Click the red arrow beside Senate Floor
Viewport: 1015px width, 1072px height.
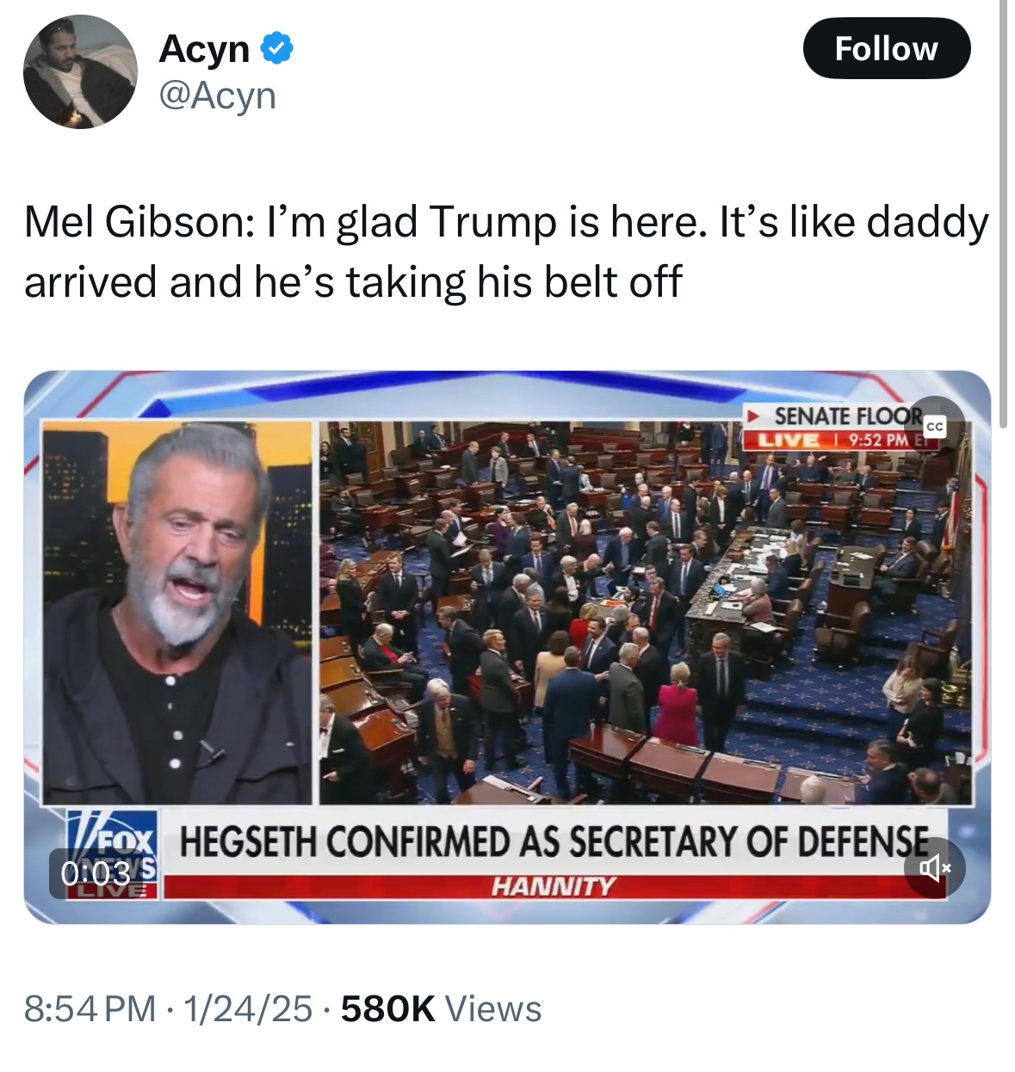[x=753, y=416]
